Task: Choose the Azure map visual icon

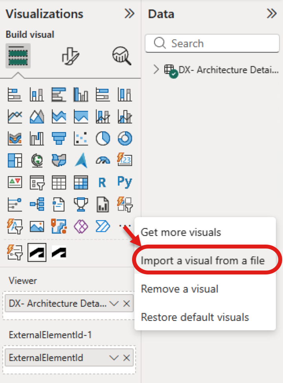Action: coord(81,160)
